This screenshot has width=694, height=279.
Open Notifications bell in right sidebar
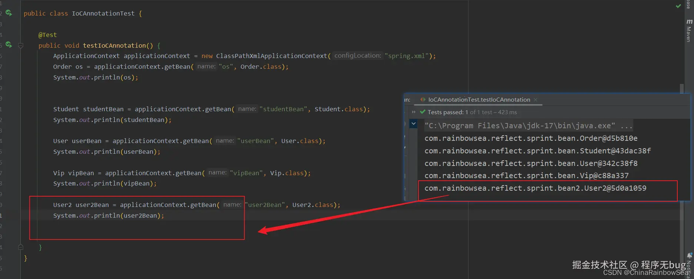coord(690,256)
